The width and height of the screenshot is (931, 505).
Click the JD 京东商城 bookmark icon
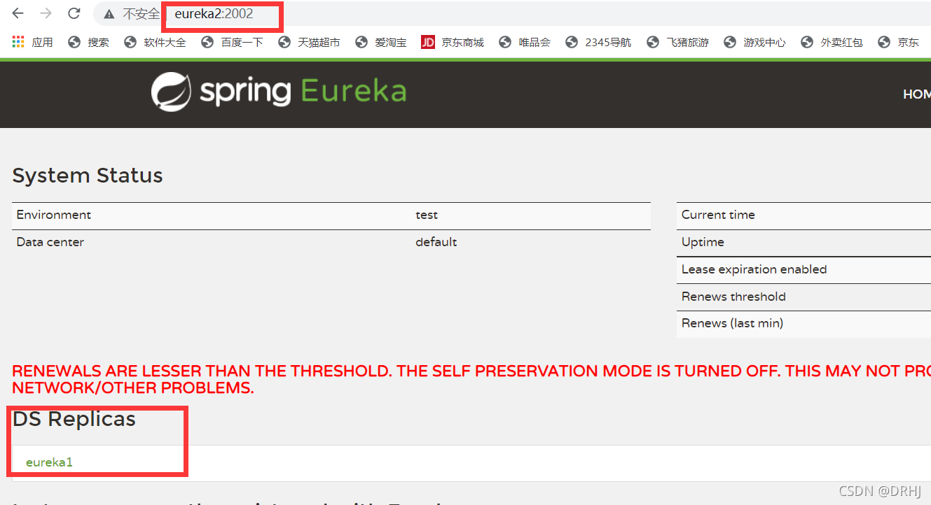(428, 42)
